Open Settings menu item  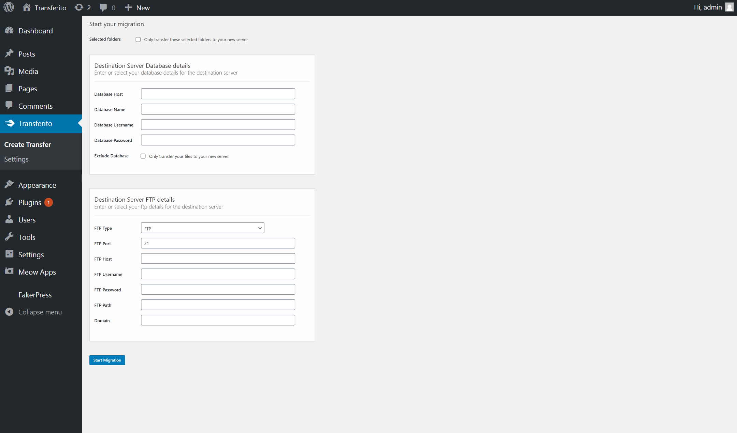pyautogui.click(x=31, y=254)
